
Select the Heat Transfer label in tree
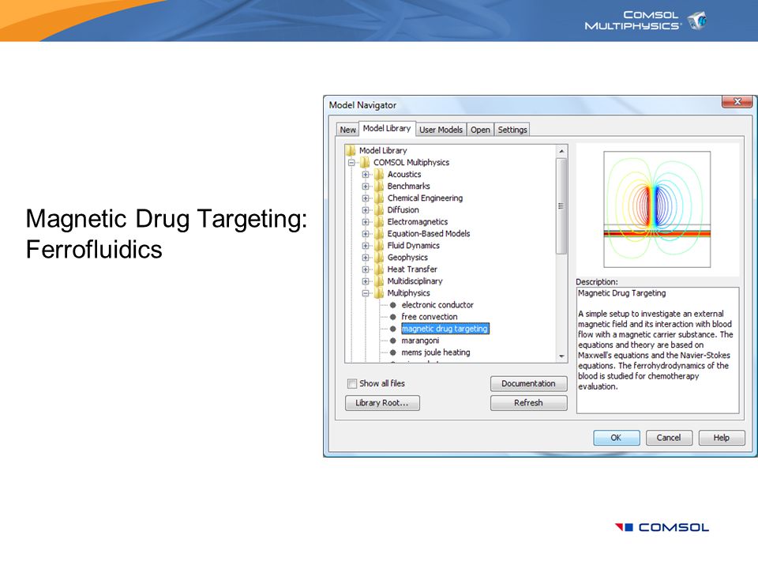(x=412, y=269)
